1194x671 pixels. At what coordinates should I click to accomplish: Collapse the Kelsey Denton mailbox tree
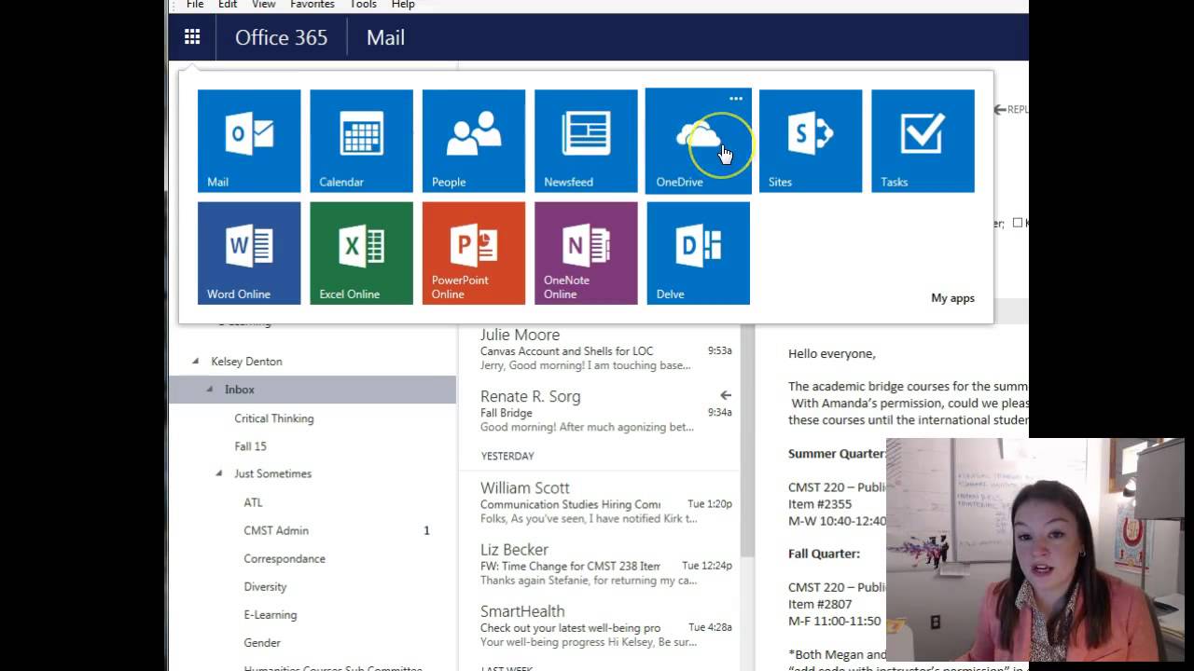pos(196,361)
